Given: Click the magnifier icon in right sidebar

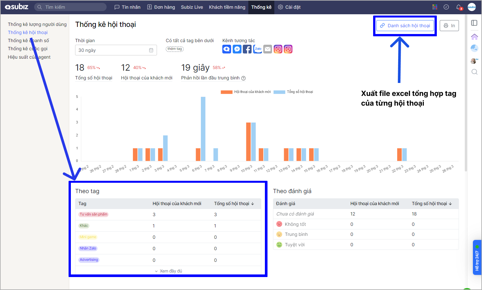Looking at the screenshot, I should [x=474, y=72].
